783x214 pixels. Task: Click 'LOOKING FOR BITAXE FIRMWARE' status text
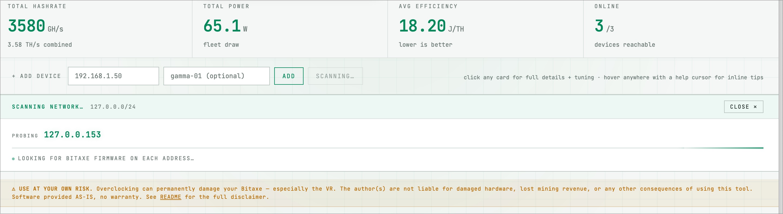coord(106,158)
